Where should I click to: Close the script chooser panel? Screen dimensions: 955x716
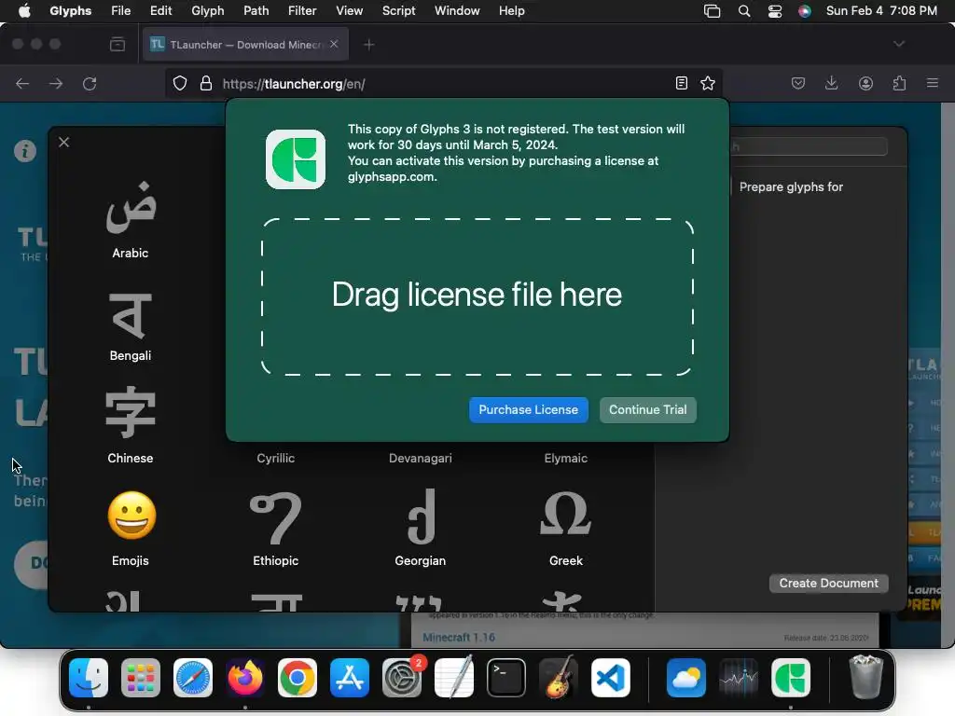pyautogui.click(x=64, y=142)
